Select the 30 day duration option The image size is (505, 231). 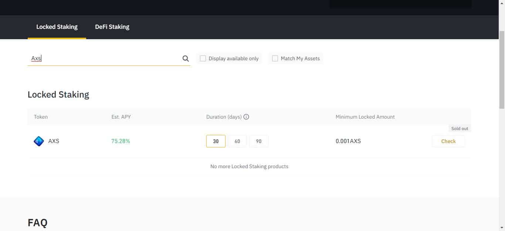[216, 141]
